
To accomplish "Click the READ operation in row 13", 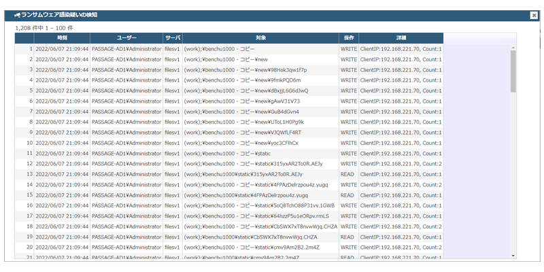I will pos(347,174).
